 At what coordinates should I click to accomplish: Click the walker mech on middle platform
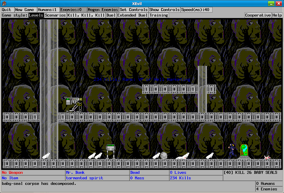pyautogui.click(x=74, y=105)
